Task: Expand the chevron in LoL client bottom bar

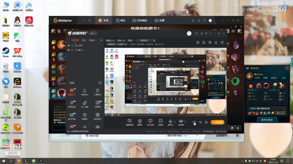Action: 197,136
